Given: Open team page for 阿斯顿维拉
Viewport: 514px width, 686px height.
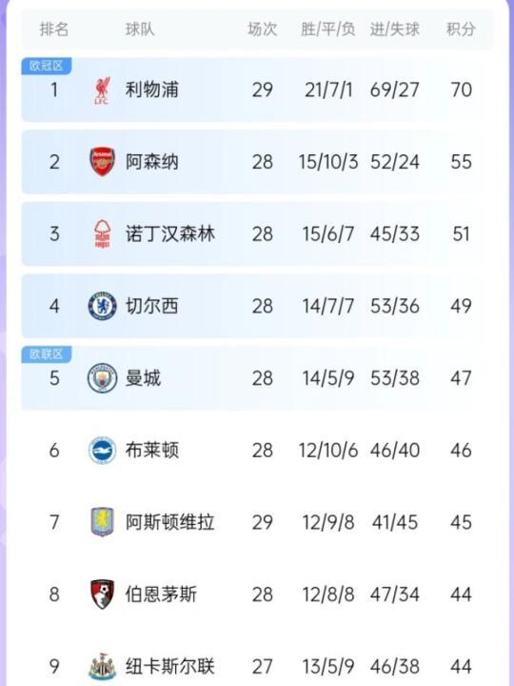Looking at the screenshot, I should point(170,522).
